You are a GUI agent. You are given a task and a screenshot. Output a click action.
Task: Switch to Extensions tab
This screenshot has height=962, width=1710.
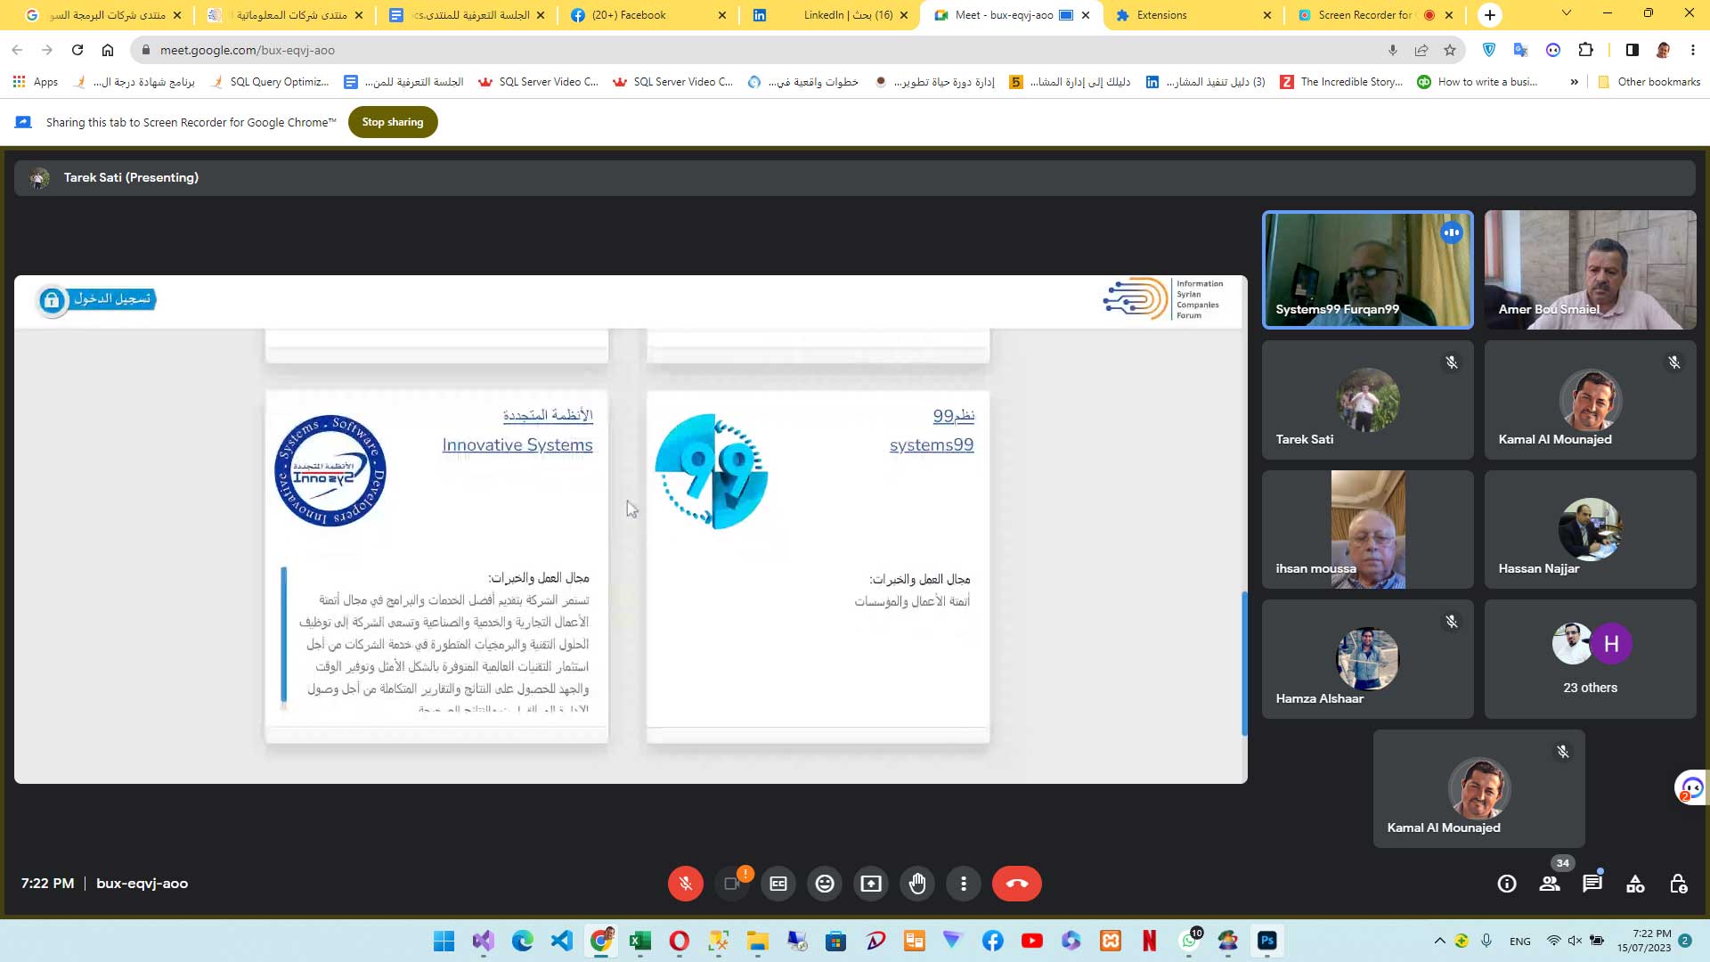[x=1192, y=15]
